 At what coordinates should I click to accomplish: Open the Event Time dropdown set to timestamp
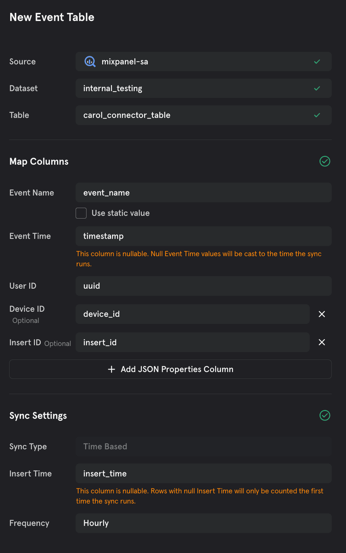click(204, 236)
